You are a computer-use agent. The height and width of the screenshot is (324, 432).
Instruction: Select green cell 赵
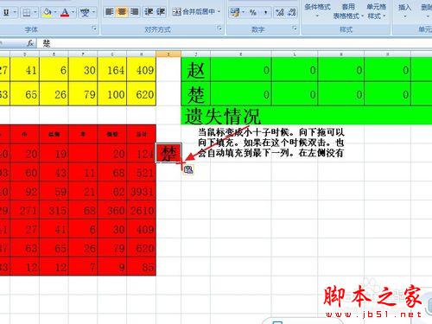click(x=196, y=70)
